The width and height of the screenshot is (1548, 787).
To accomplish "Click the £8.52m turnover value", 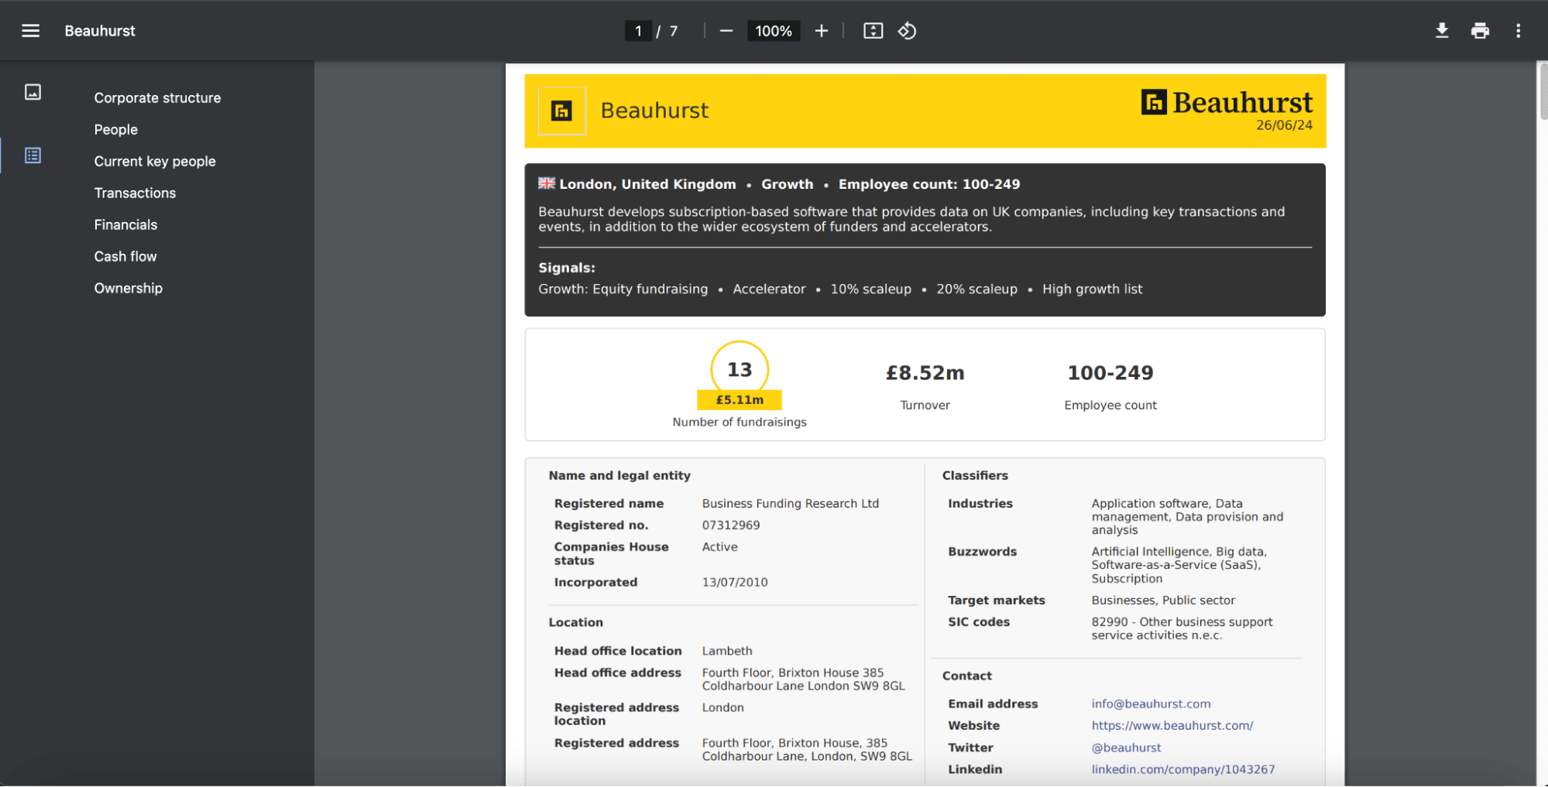I will [x=925, y=373].
